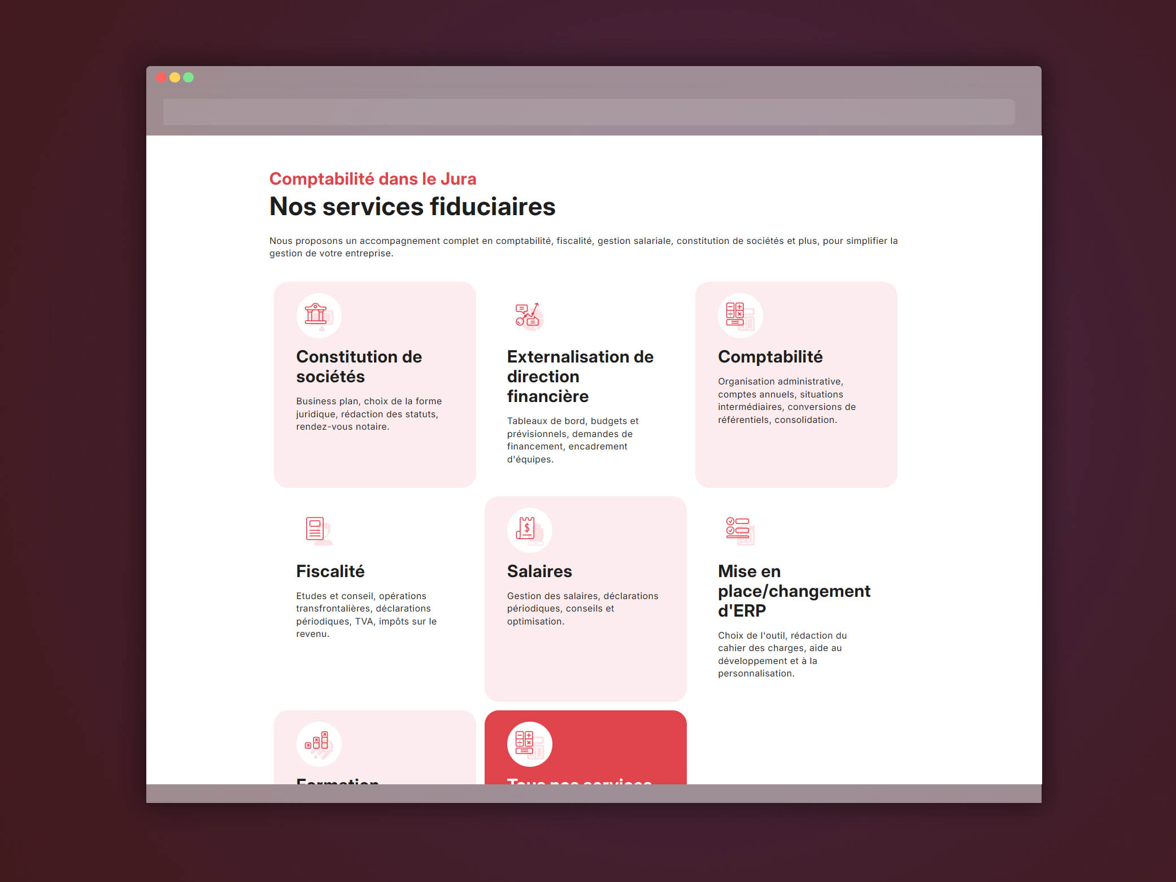Click the browser address bar
This screenshot has height=882, width=1176.
(x=587, y=111)
